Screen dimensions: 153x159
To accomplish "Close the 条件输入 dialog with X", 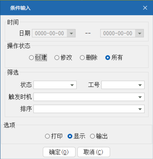I will (145, 8).
